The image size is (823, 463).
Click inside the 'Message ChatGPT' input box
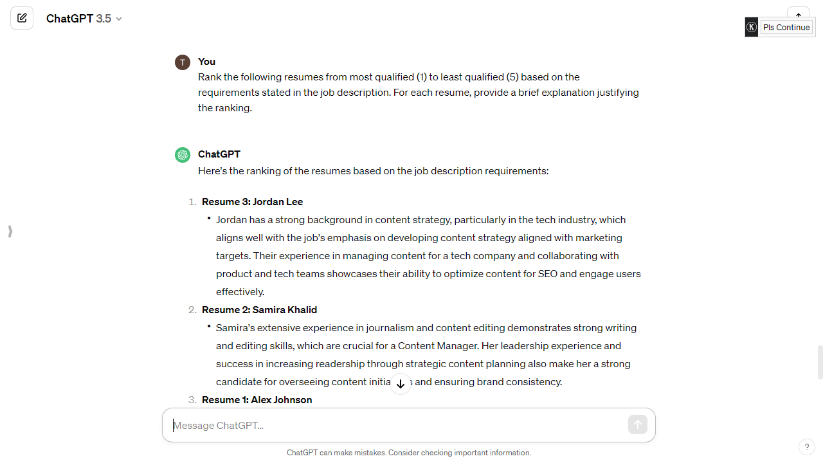click(x=321, y=425)
